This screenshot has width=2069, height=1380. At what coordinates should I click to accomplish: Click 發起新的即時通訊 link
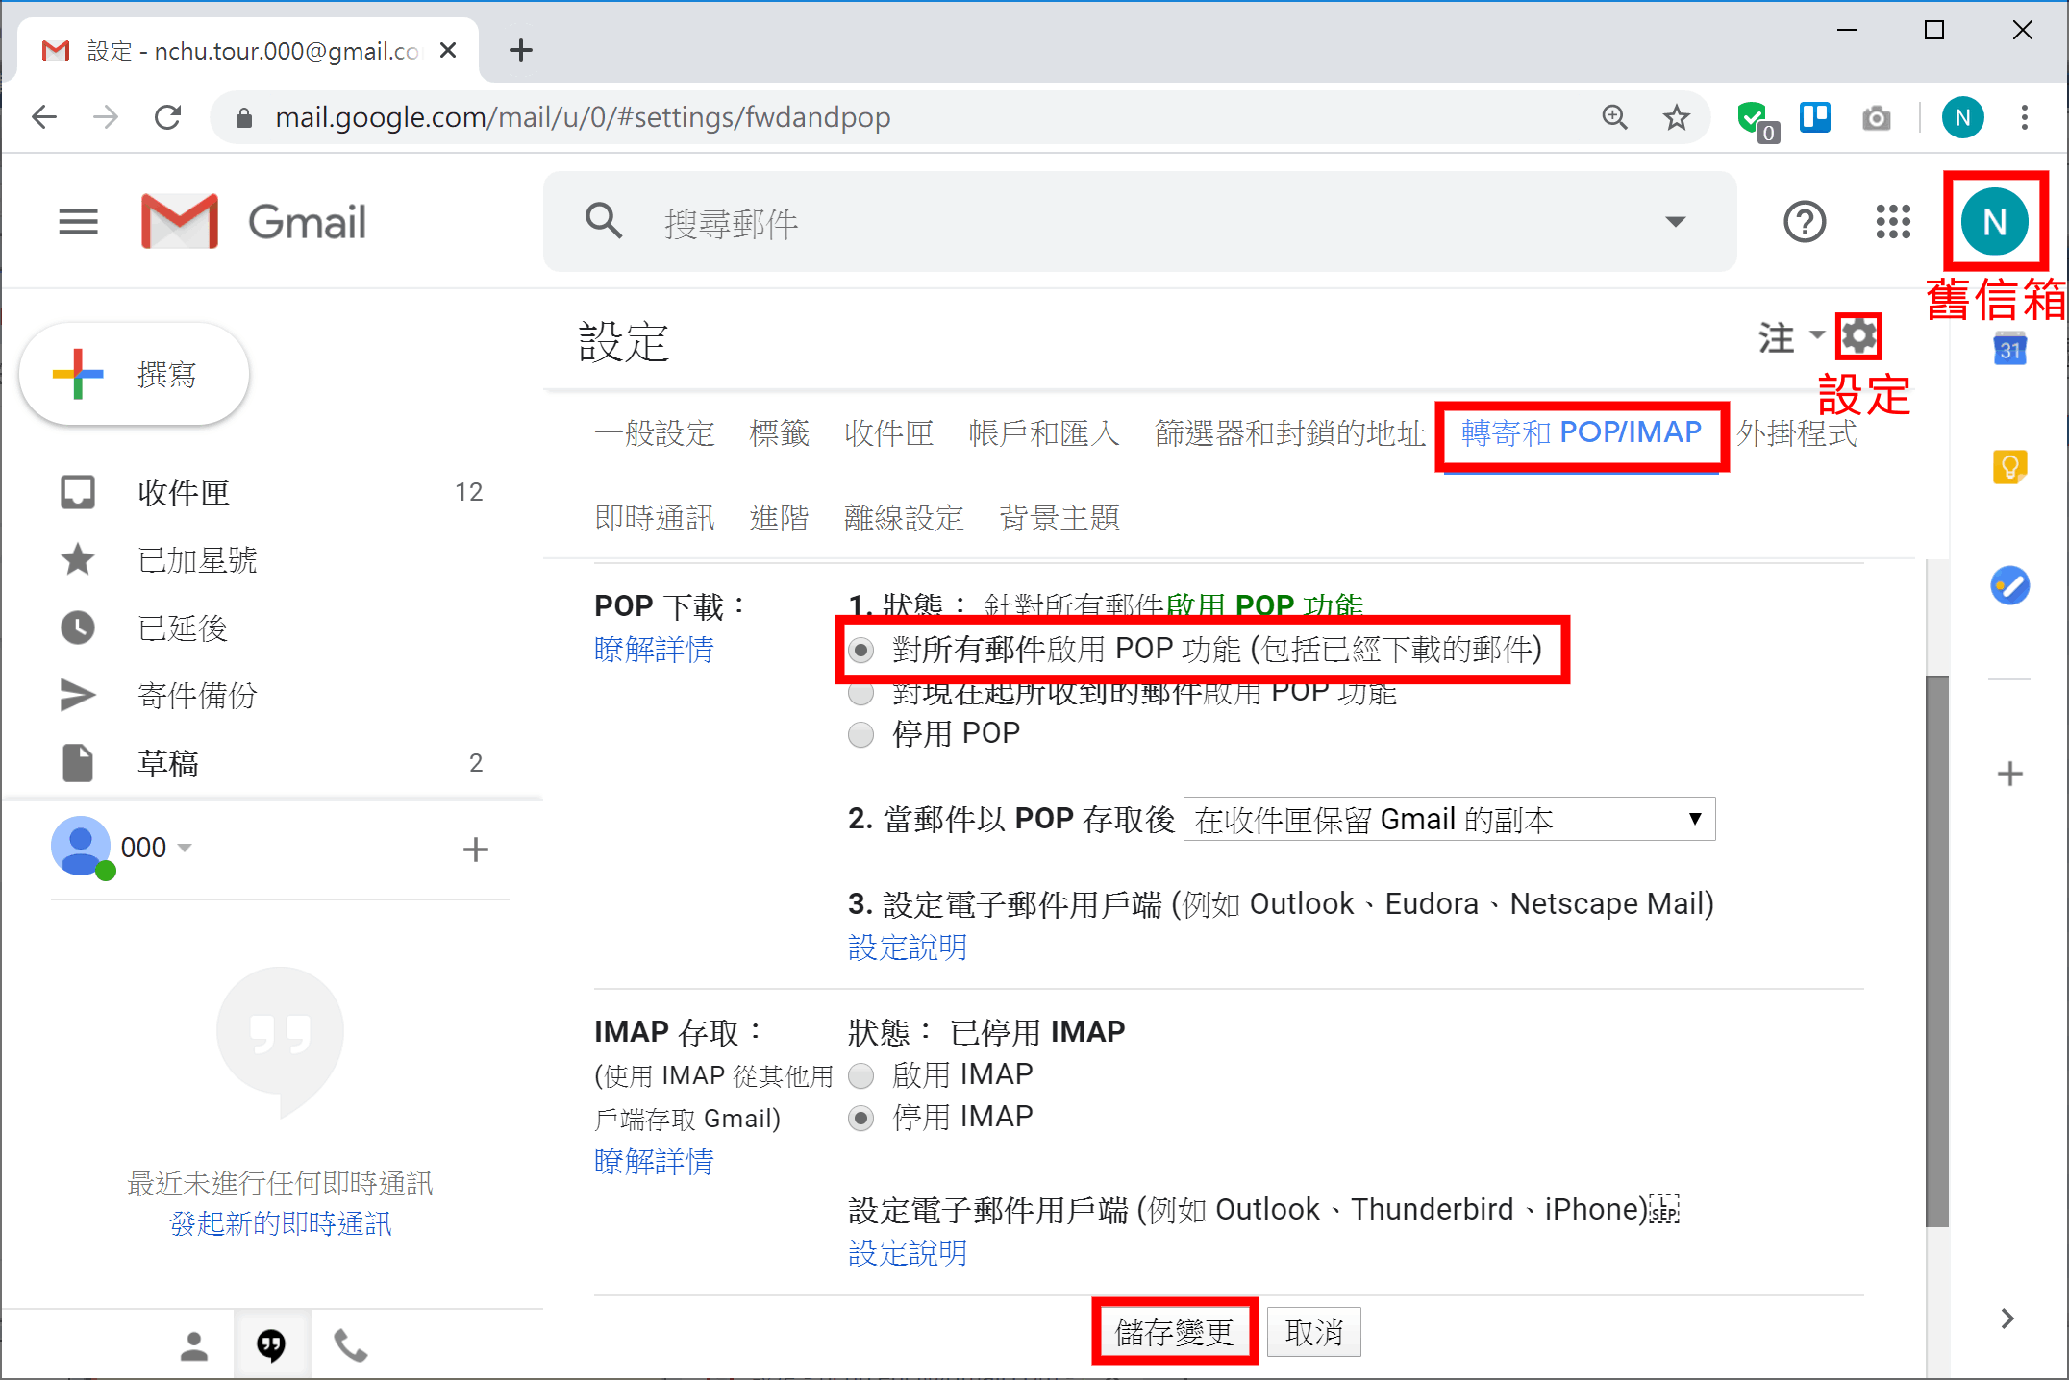click(x=281, y=1223)
